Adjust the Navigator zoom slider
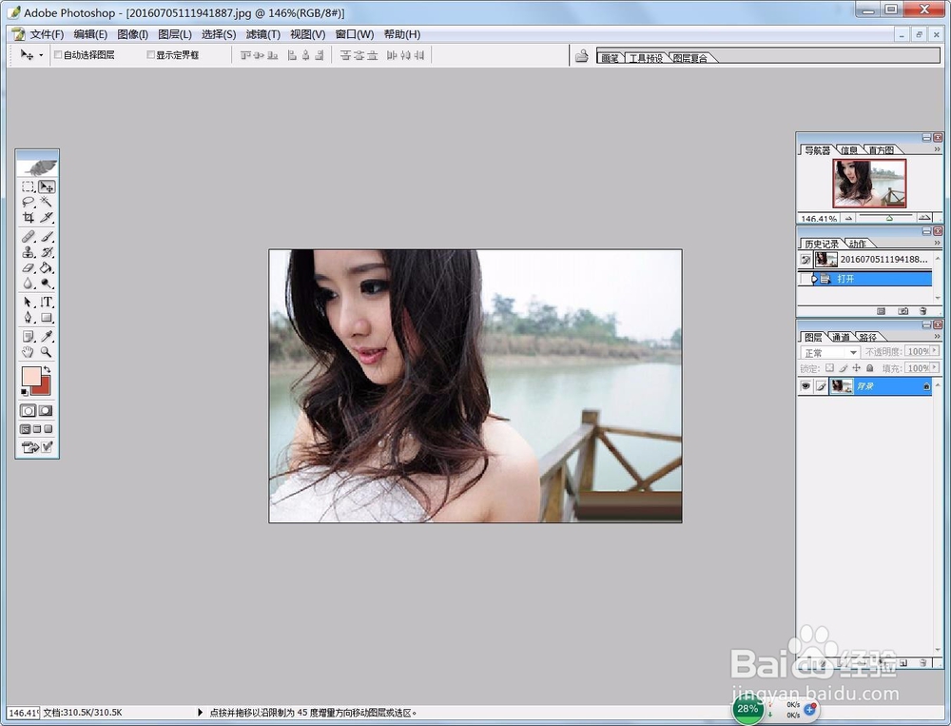This screenshot has height=726, width=951. [x=889, y=217]
